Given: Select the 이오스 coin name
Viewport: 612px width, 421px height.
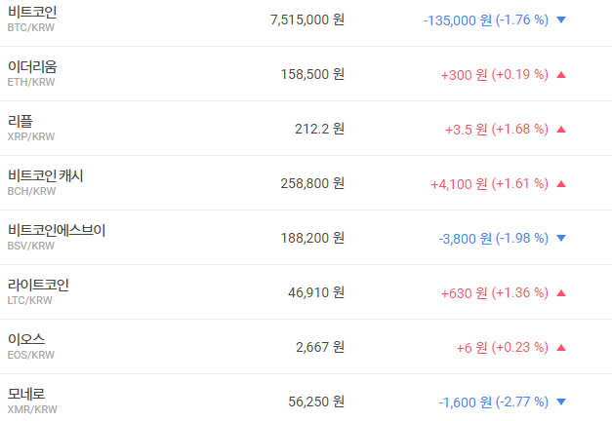Looking at the screenshot, I should (25, 339).
